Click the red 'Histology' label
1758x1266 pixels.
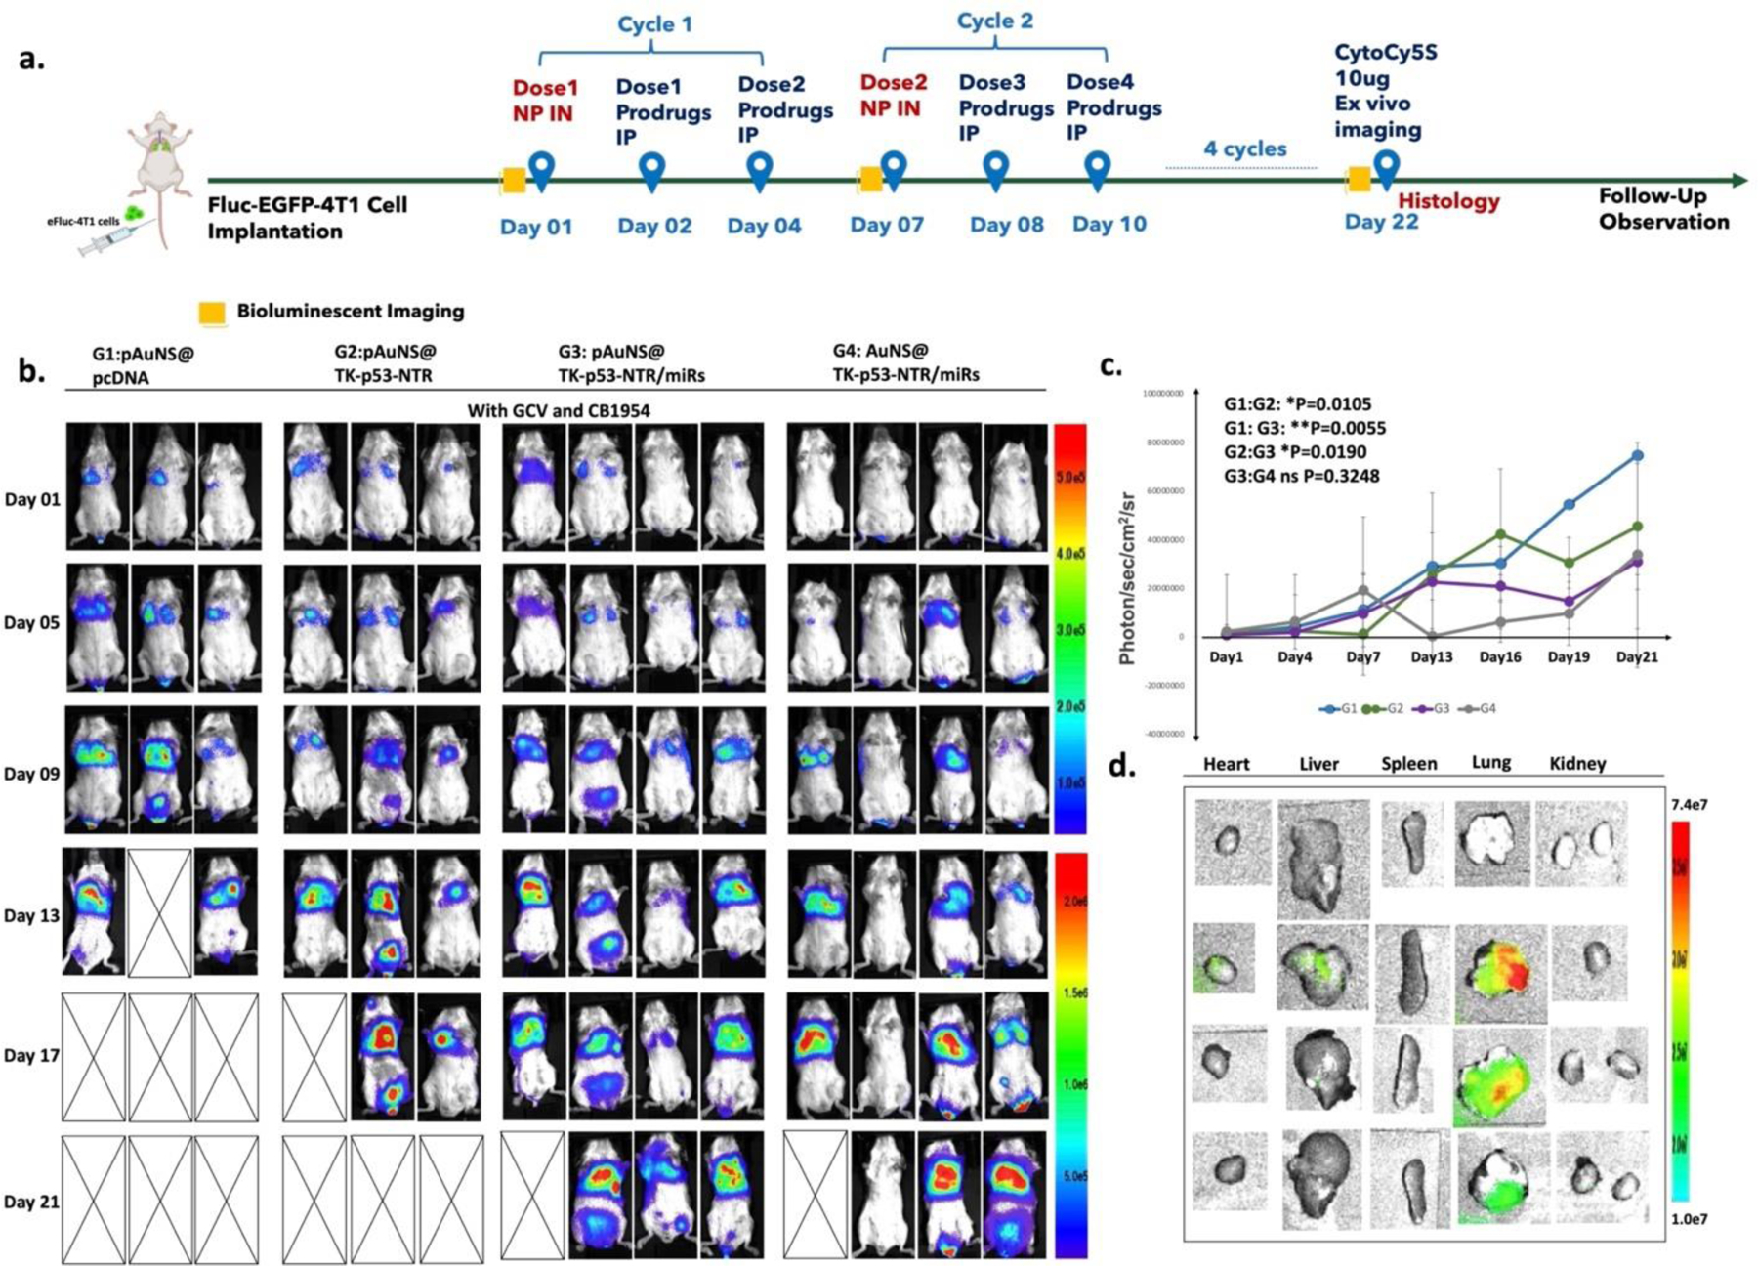1448,201
